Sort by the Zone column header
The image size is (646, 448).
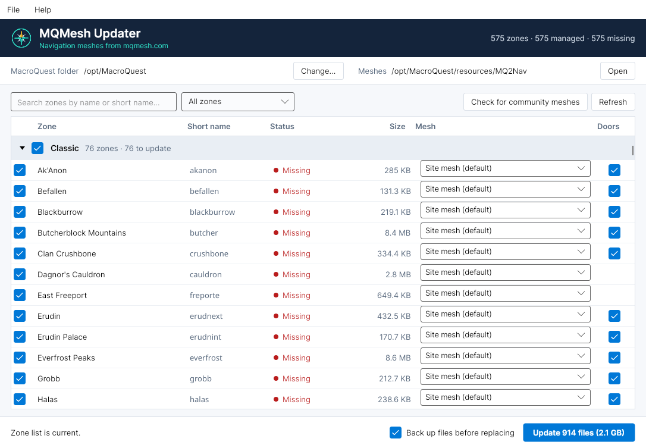[x=46, y=126]
